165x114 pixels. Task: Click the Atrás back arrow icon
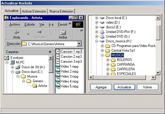pos(17,32)
